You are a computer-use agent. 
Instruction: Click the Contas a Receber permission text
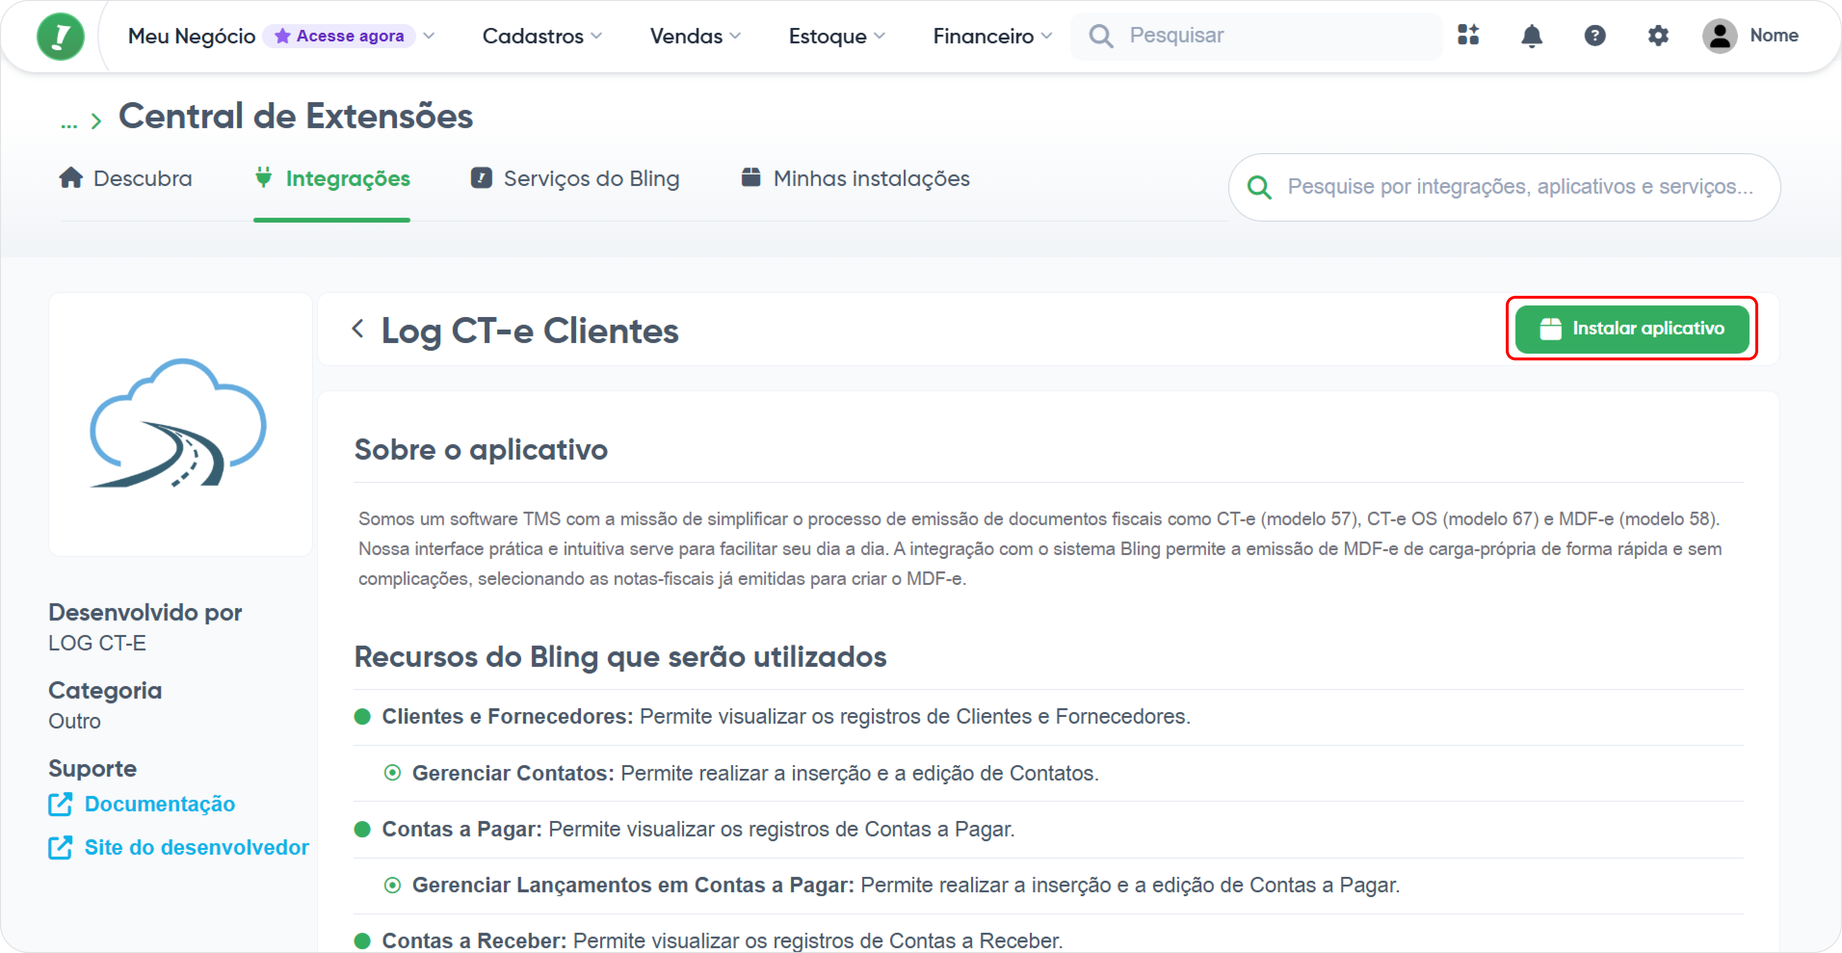[x=722, y=940]
